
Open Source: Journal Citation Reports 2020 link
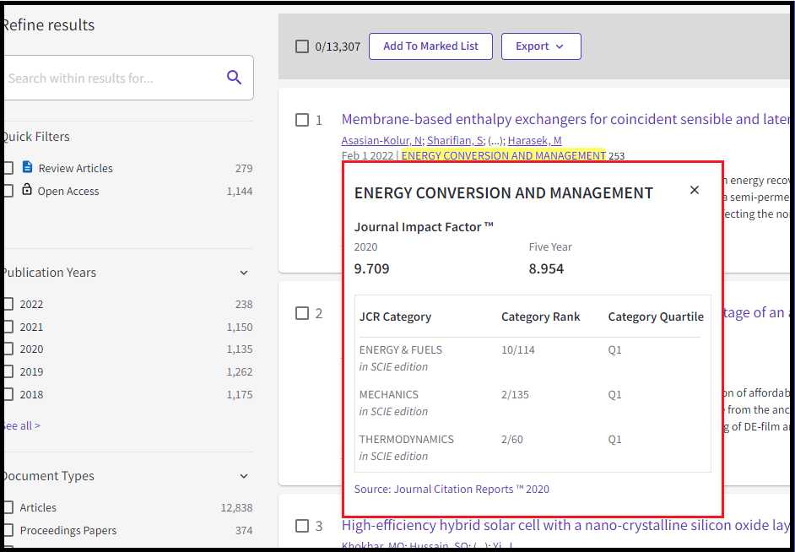coord(452,490)
